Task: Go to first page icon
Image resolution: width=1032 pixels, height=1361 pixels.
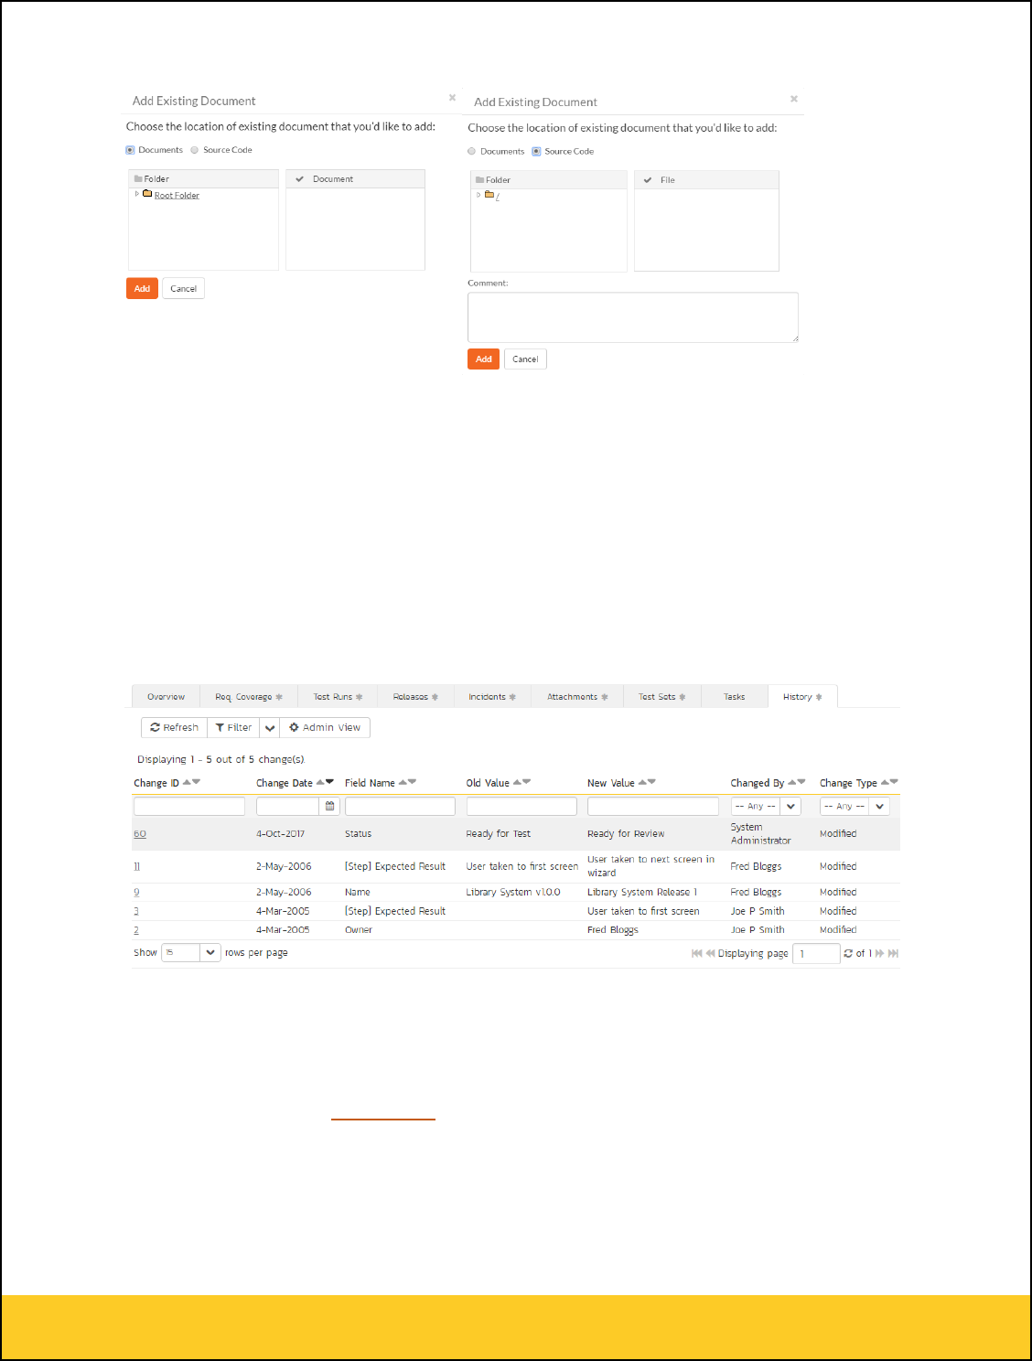Action: coord(697,953)
